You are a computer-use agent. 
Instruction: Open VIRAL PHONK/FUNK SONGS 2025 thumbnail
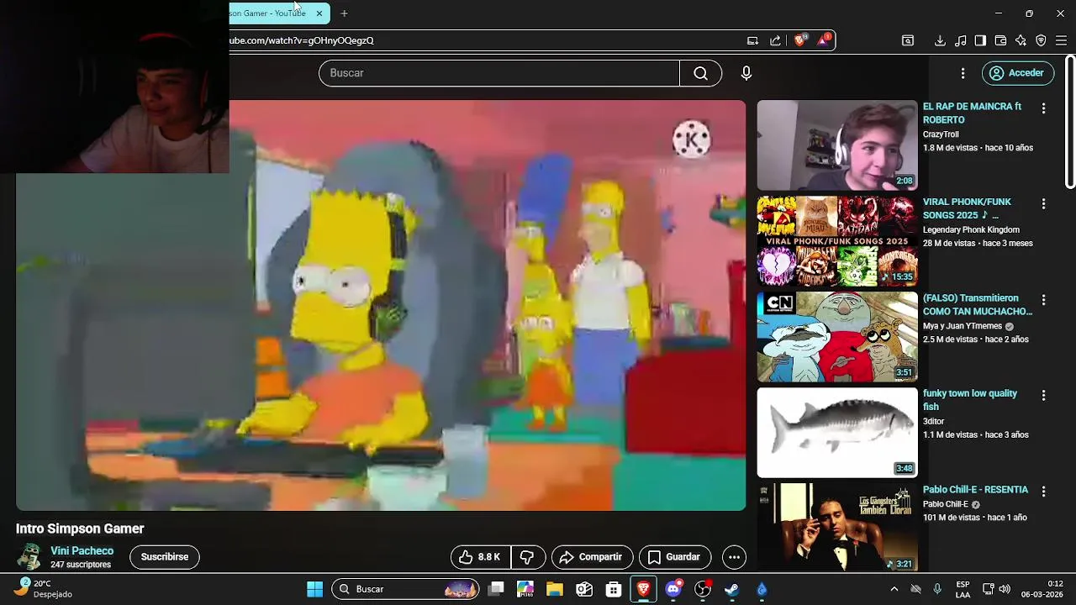point(837,241)
